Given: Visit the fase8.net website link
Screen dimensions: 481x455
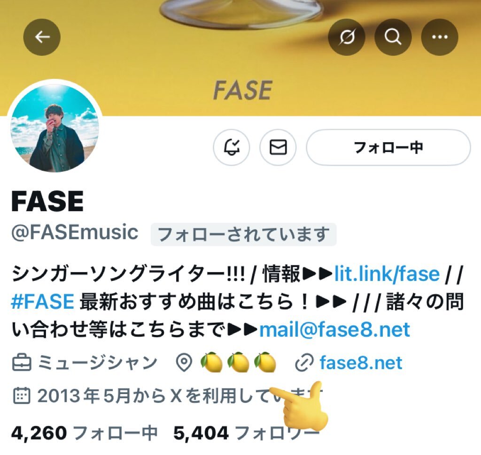Looking at the screenshot, I should [361, 363].
